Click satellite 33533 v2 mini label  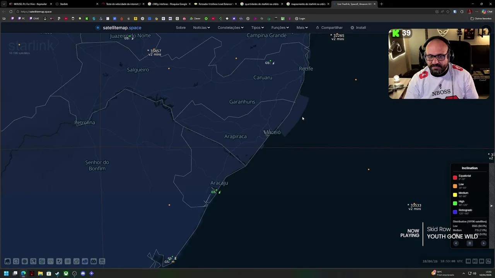(415, 207)
